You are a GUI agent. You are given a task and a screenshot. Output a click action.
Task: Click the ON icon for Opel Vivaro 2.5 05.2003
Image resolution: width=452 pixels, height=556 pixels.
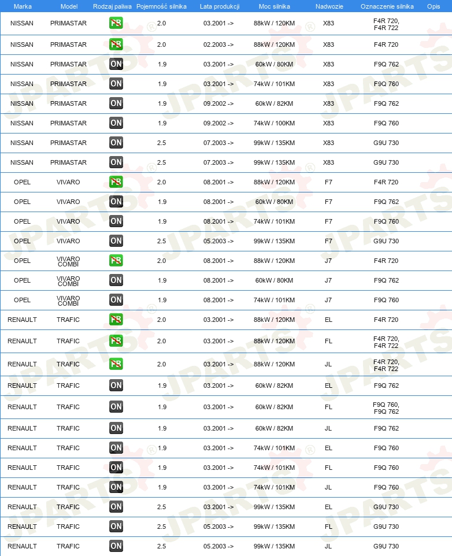point(116,241)
